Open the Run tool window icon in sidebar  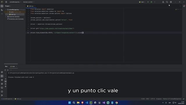pos(2,76)
